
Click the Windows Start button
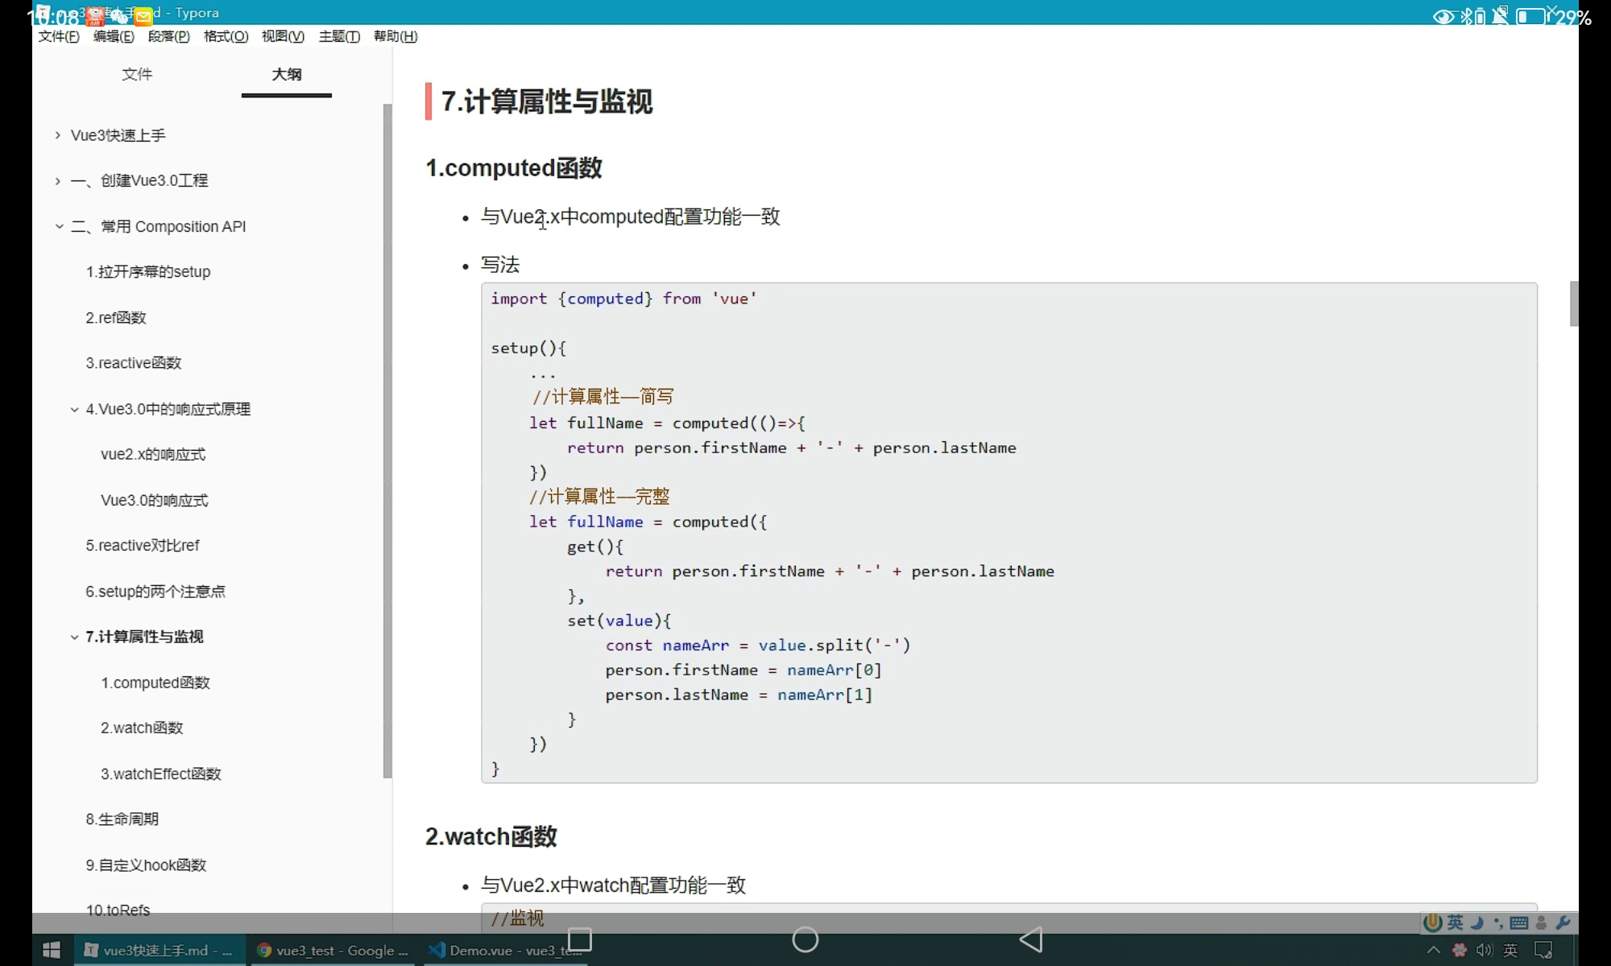click(52, 951)
